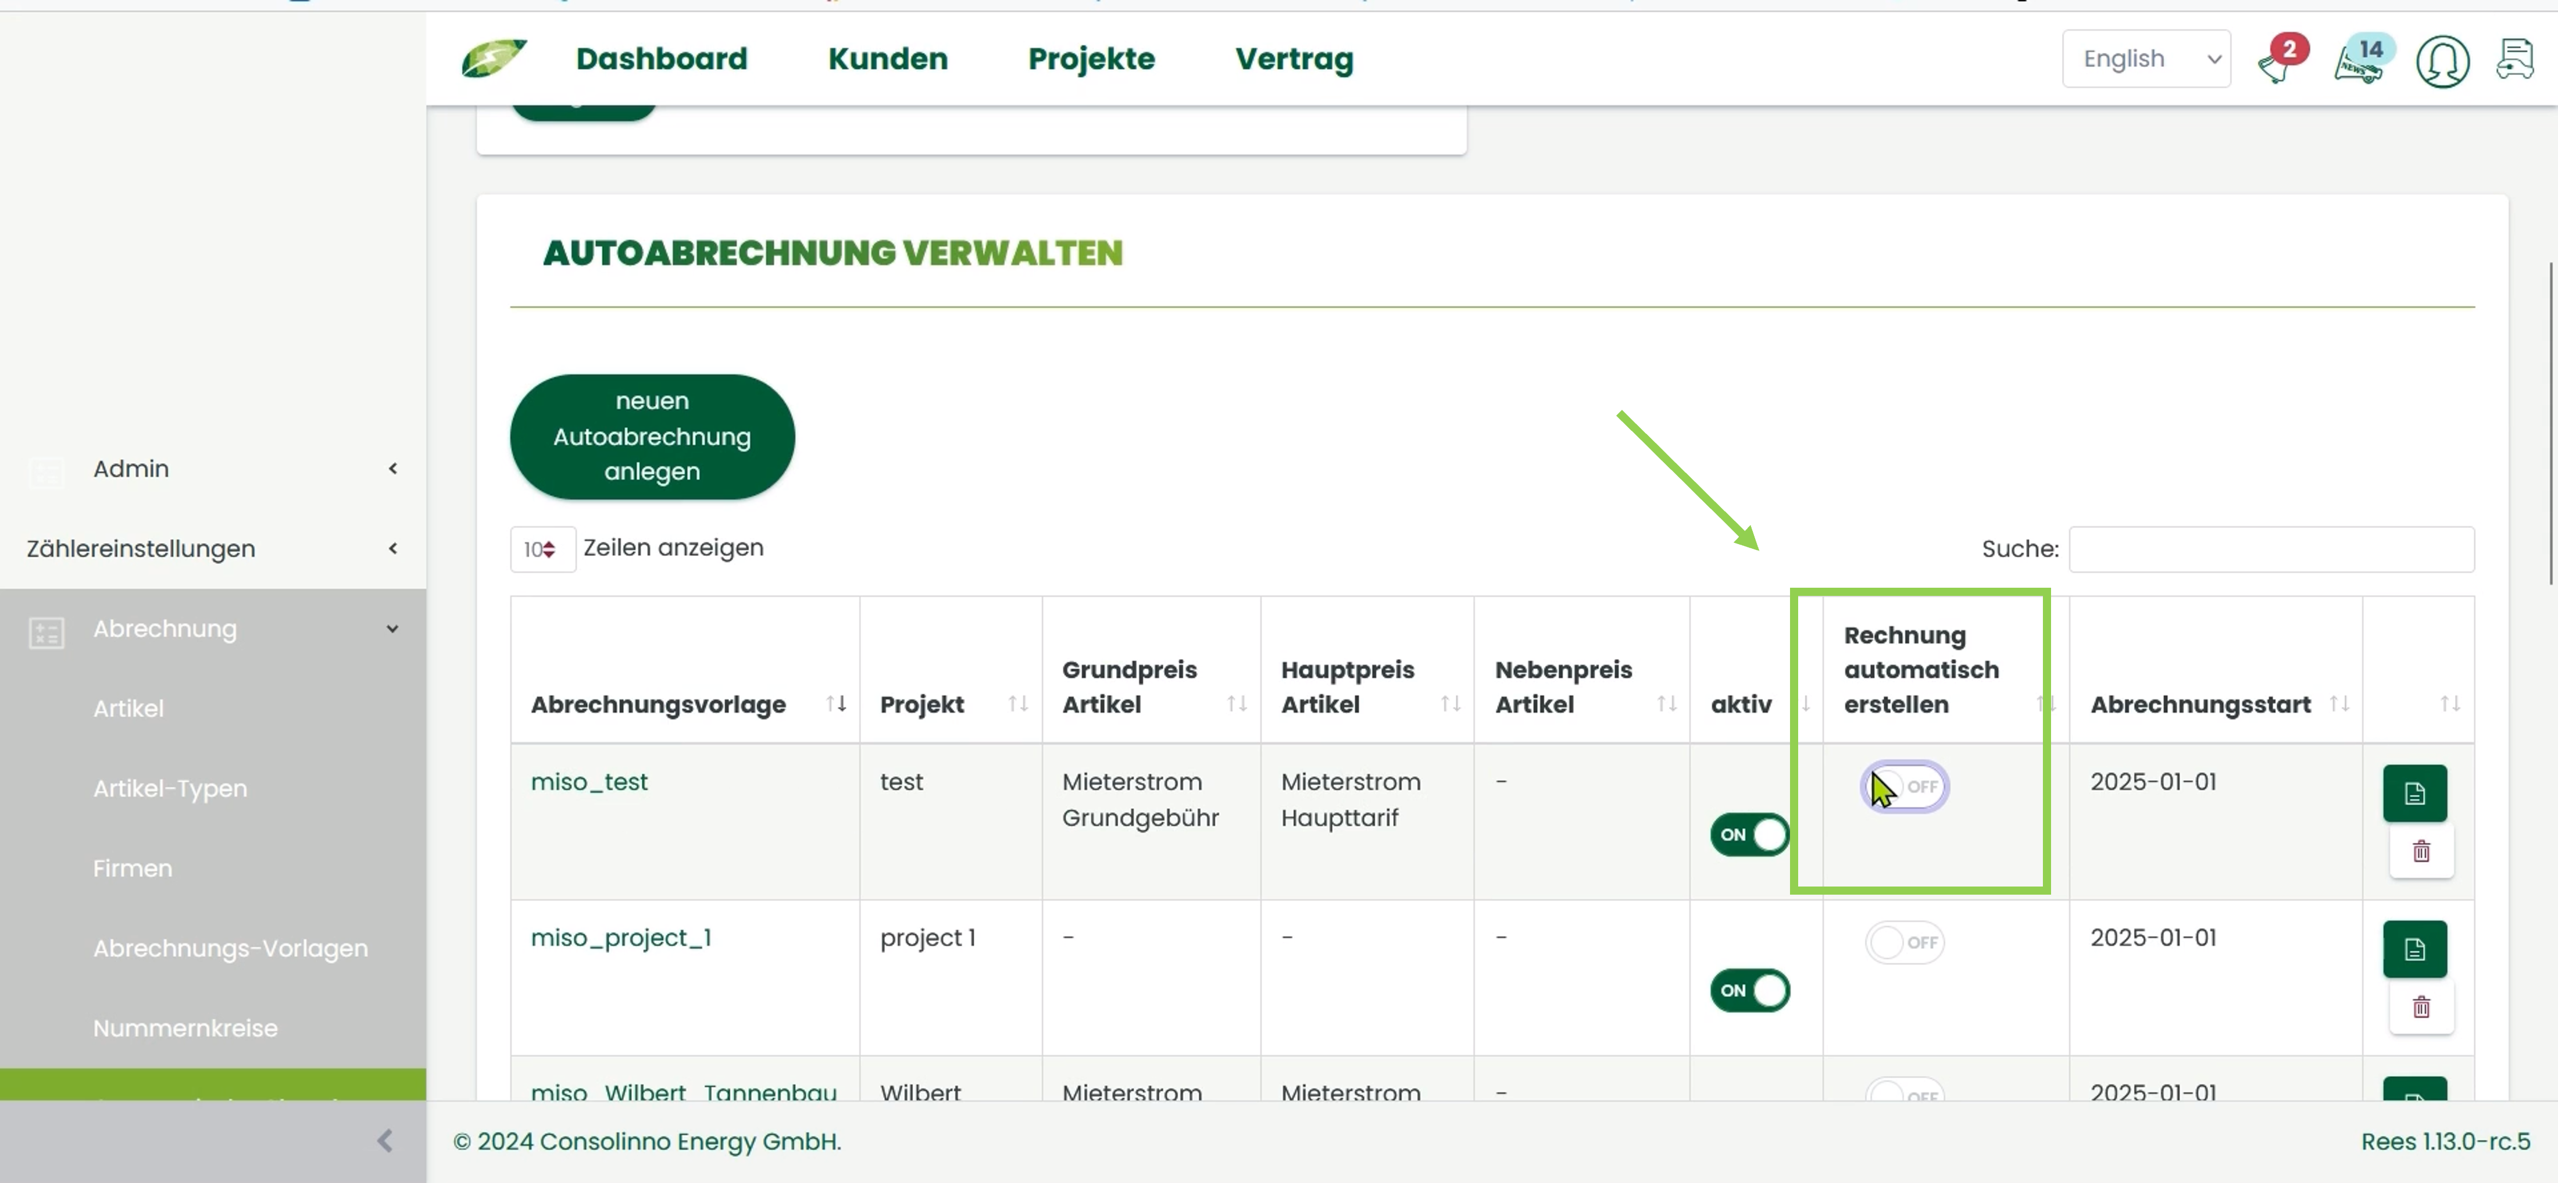Open Artikel in the sidebar
Viewport: 2558px width, 1183px height.
point(128,708)
